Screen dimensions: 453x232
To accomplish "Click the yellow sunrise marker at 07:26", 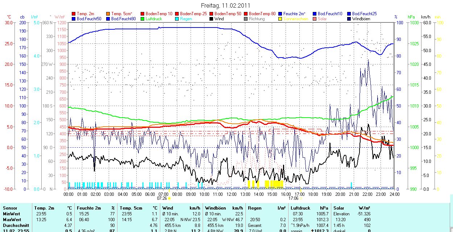I will tap(169, 199).
